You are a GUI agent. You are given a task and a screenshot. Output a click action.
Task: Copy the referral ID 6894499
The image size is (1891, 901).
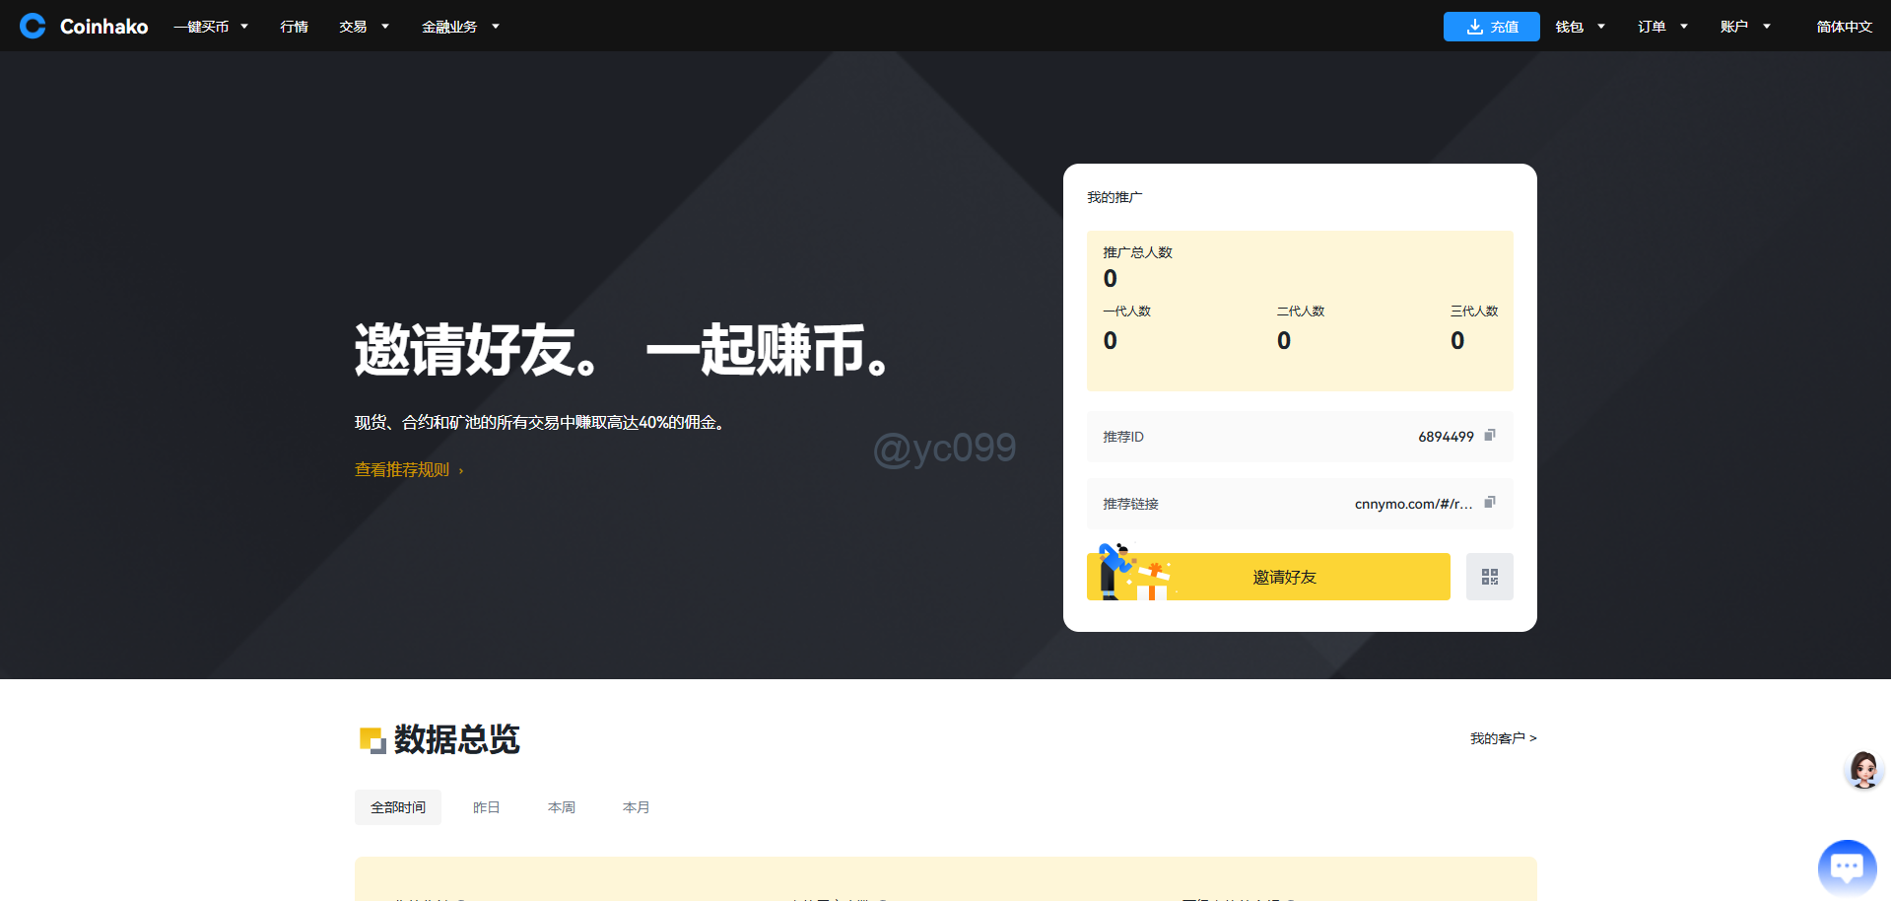click(x=1490, y=436)
